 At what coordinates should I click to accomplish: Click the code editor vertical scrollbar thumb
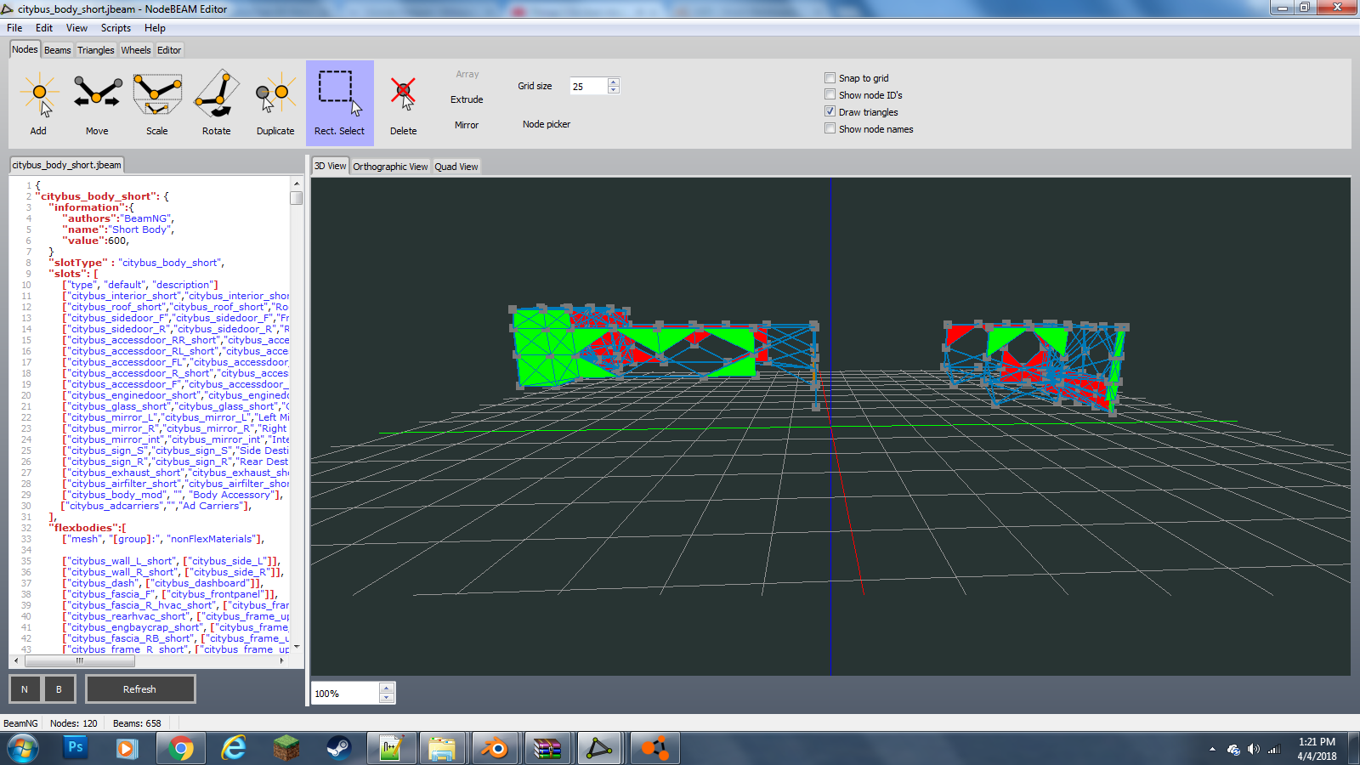pos(296,198)
